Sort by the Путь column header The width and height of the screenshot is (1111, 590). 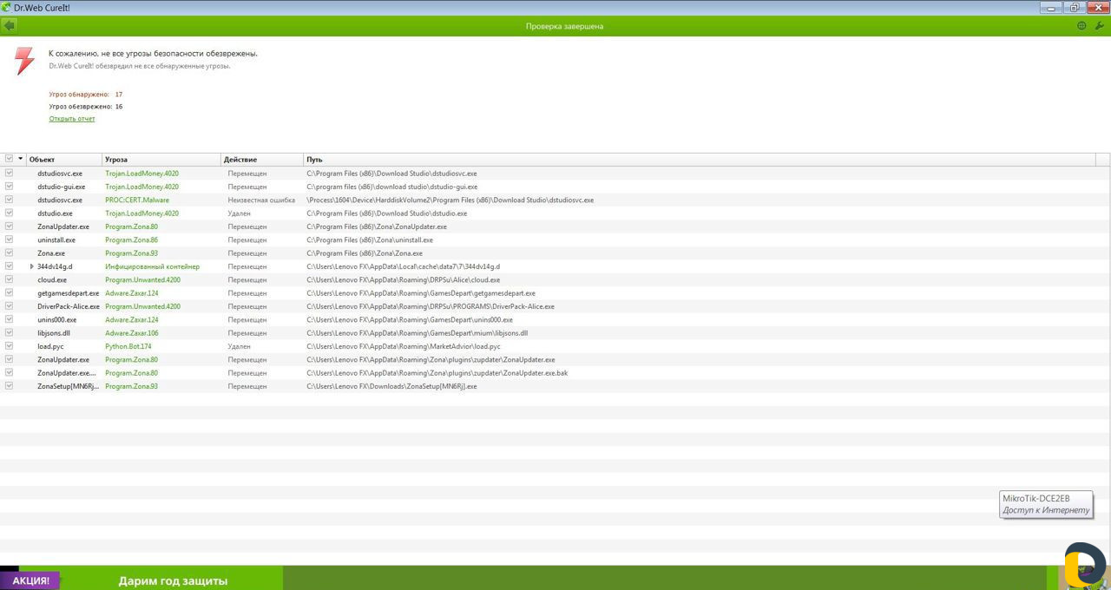coord(700,160)
